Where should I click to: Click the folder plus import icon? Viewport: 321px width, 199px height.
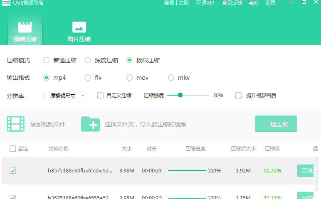[x=90, y=124]
